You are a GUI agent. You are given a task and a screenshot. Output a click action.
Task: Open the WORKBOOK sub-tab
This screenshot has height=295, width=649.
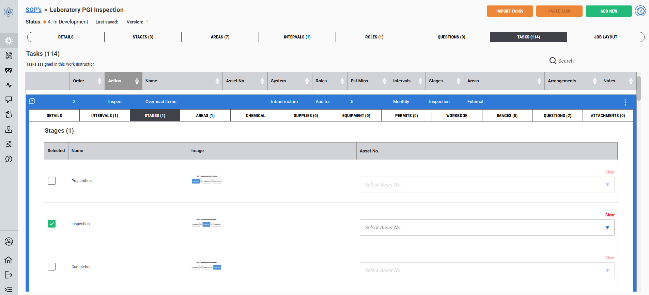(x=457, y=116)
